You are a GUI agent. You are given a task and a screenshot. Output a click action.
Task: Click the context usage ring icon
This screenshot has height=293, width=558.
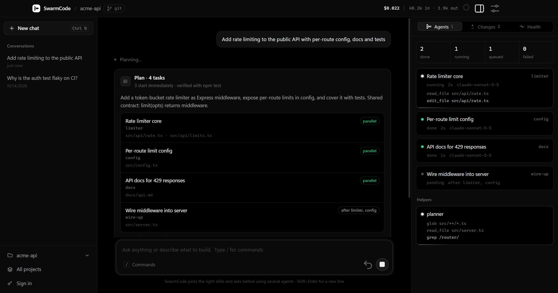click(x=466, y=8)
